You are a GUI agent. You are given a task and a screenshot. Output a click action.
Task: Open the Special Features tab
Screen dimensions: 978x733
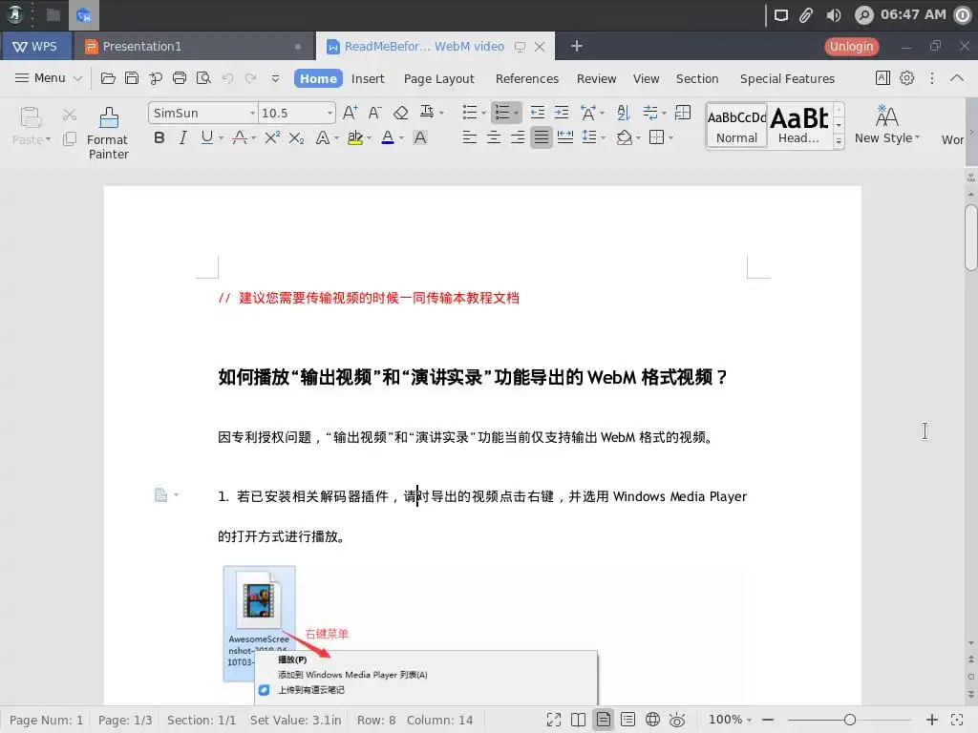(787, 78)
